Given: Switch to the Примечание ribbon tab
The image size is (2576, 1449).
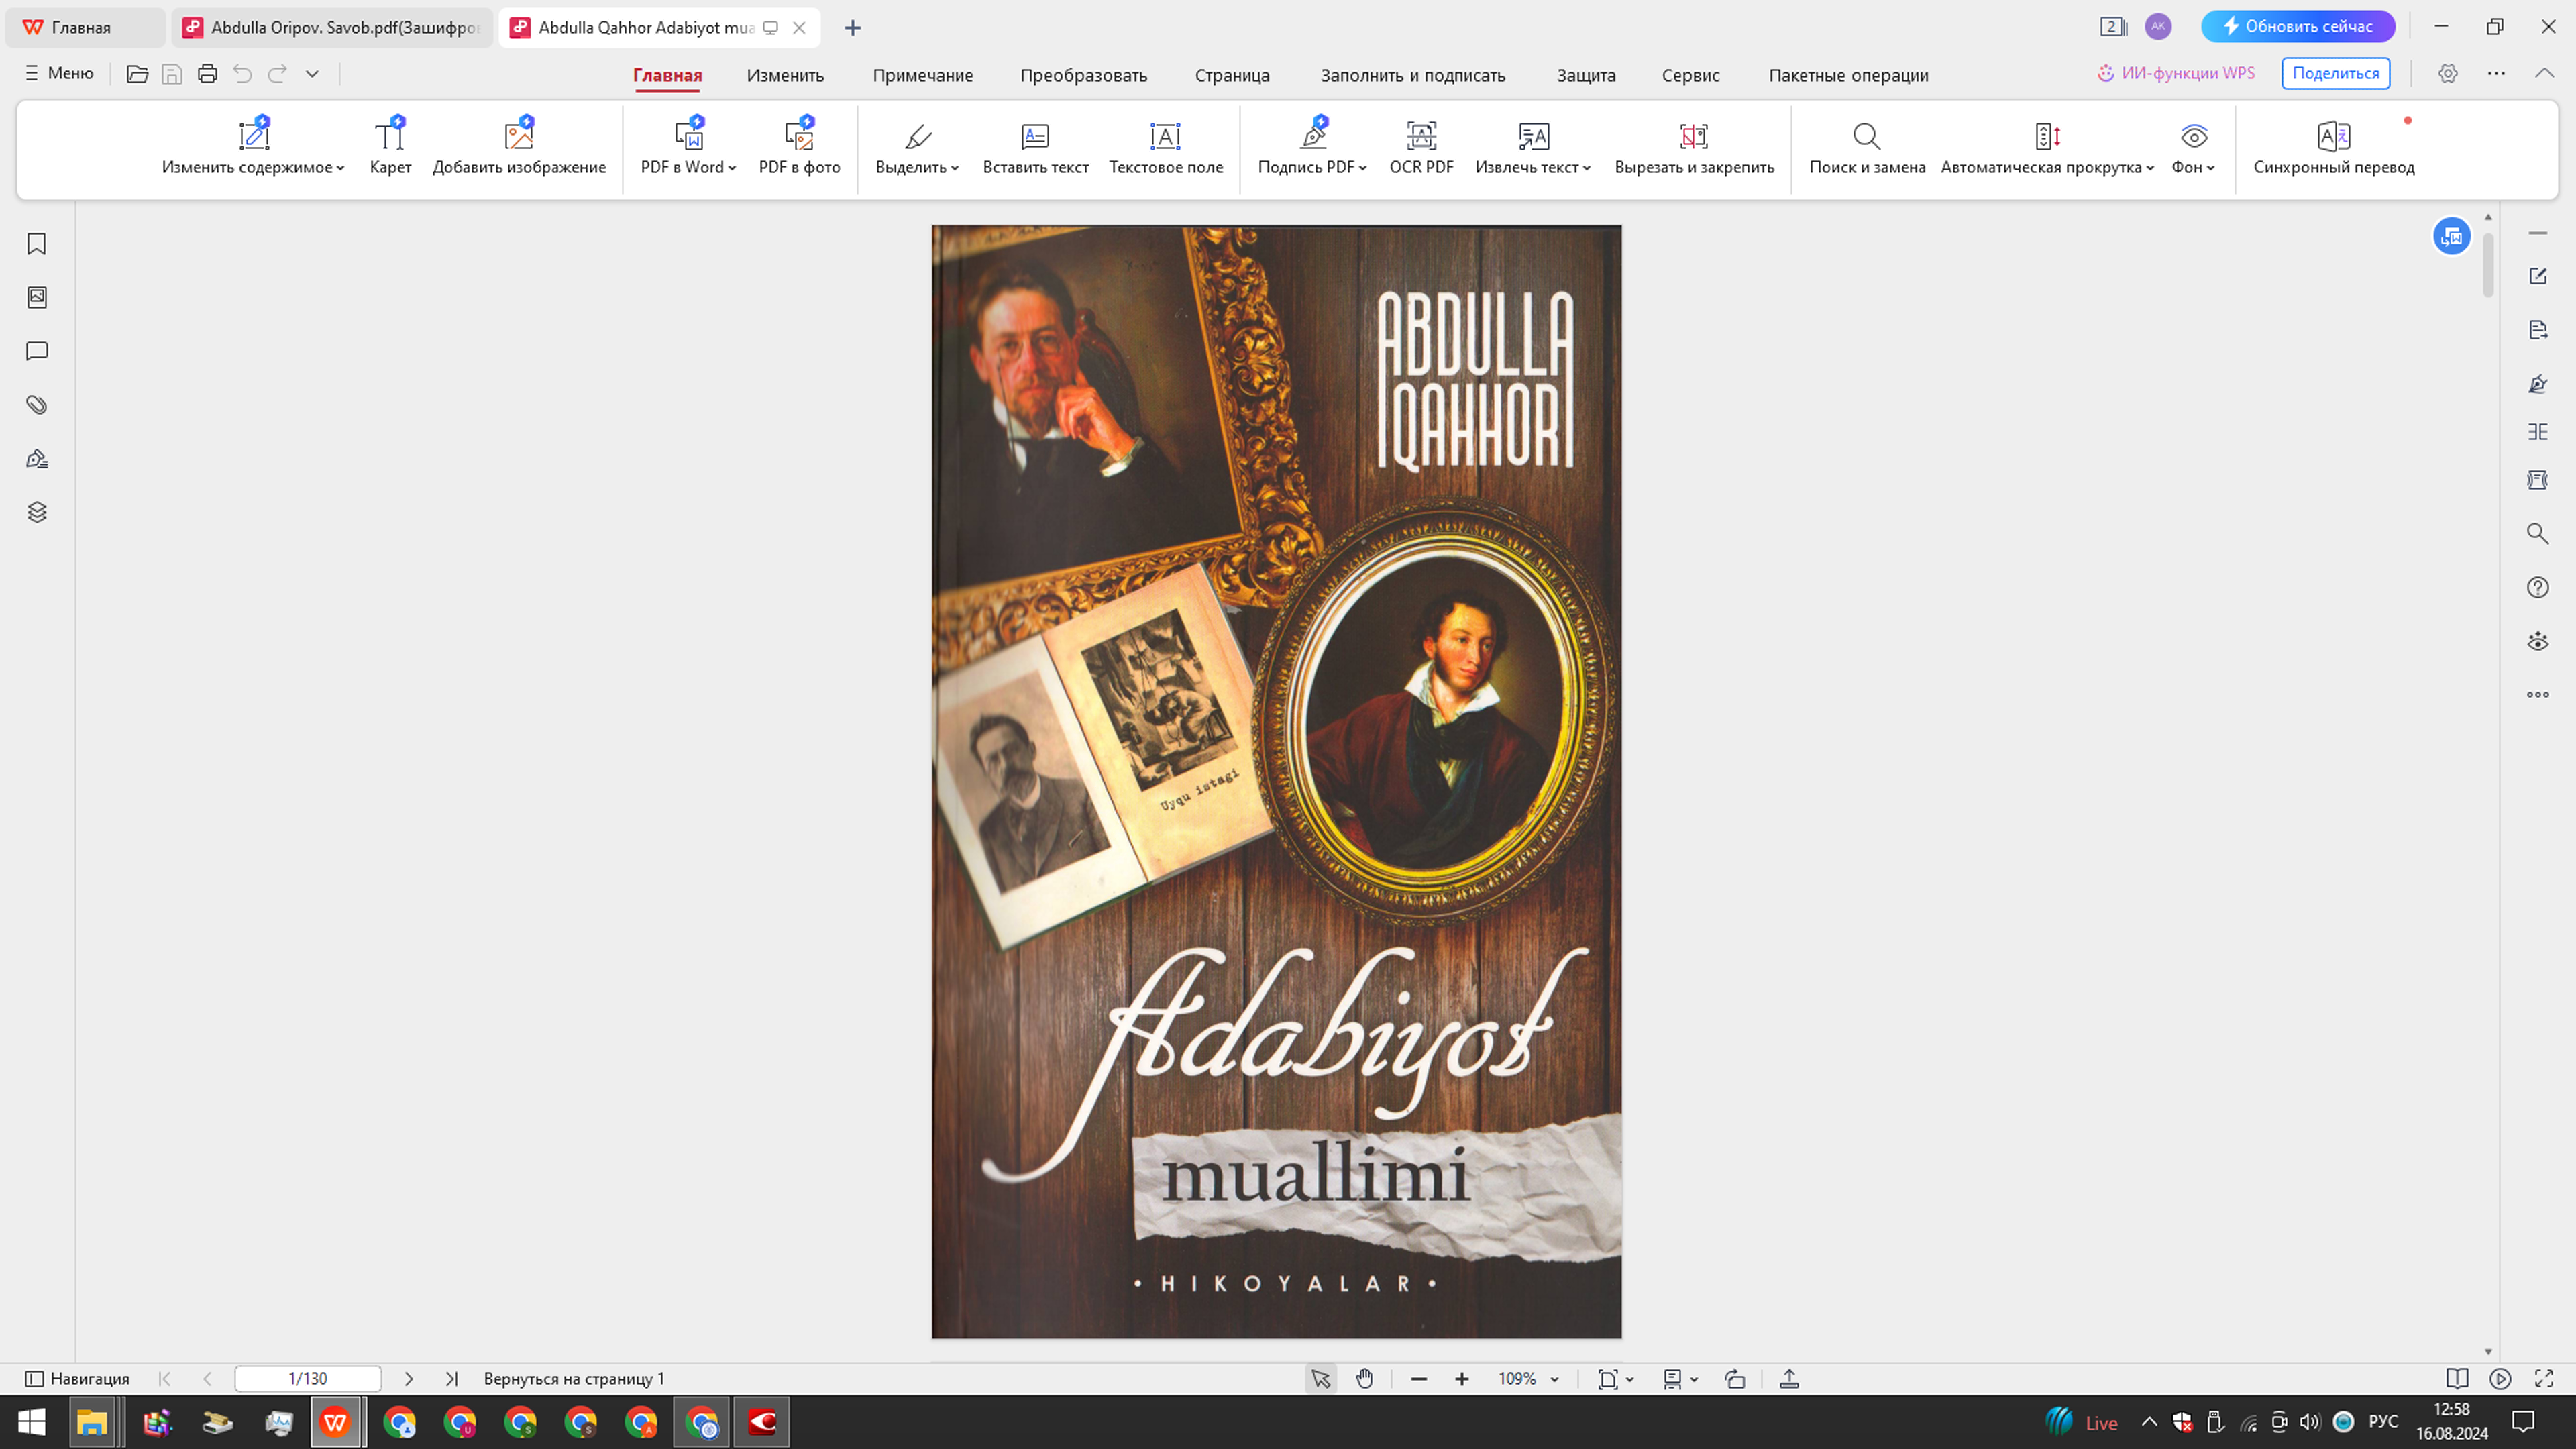Looking at the screenshot, I should click(x=922, y=75).
